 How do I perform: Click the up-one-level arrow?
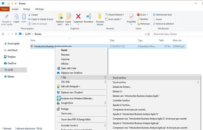[16, 34]
